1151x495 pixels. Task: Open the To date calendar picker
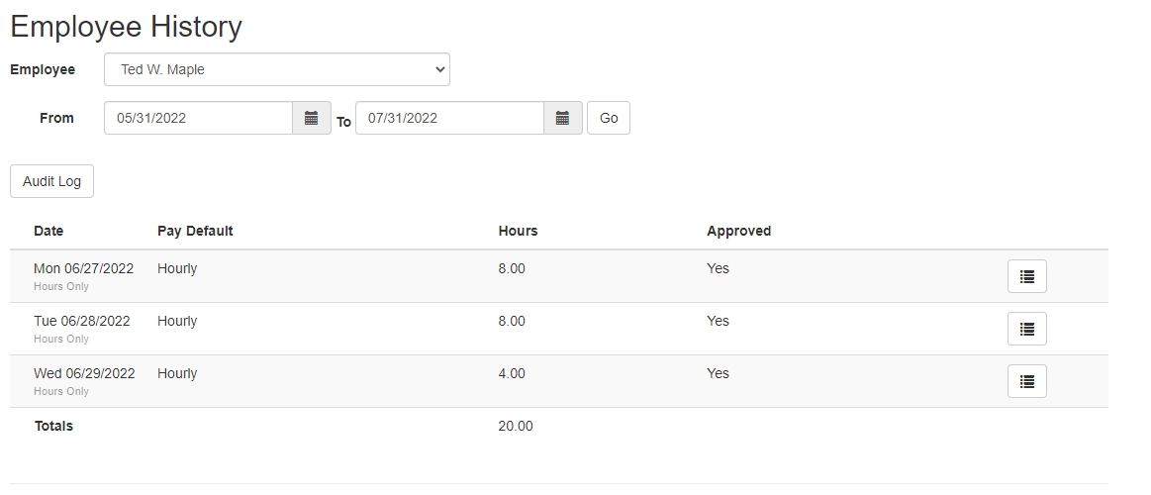[x=562, y=118]
